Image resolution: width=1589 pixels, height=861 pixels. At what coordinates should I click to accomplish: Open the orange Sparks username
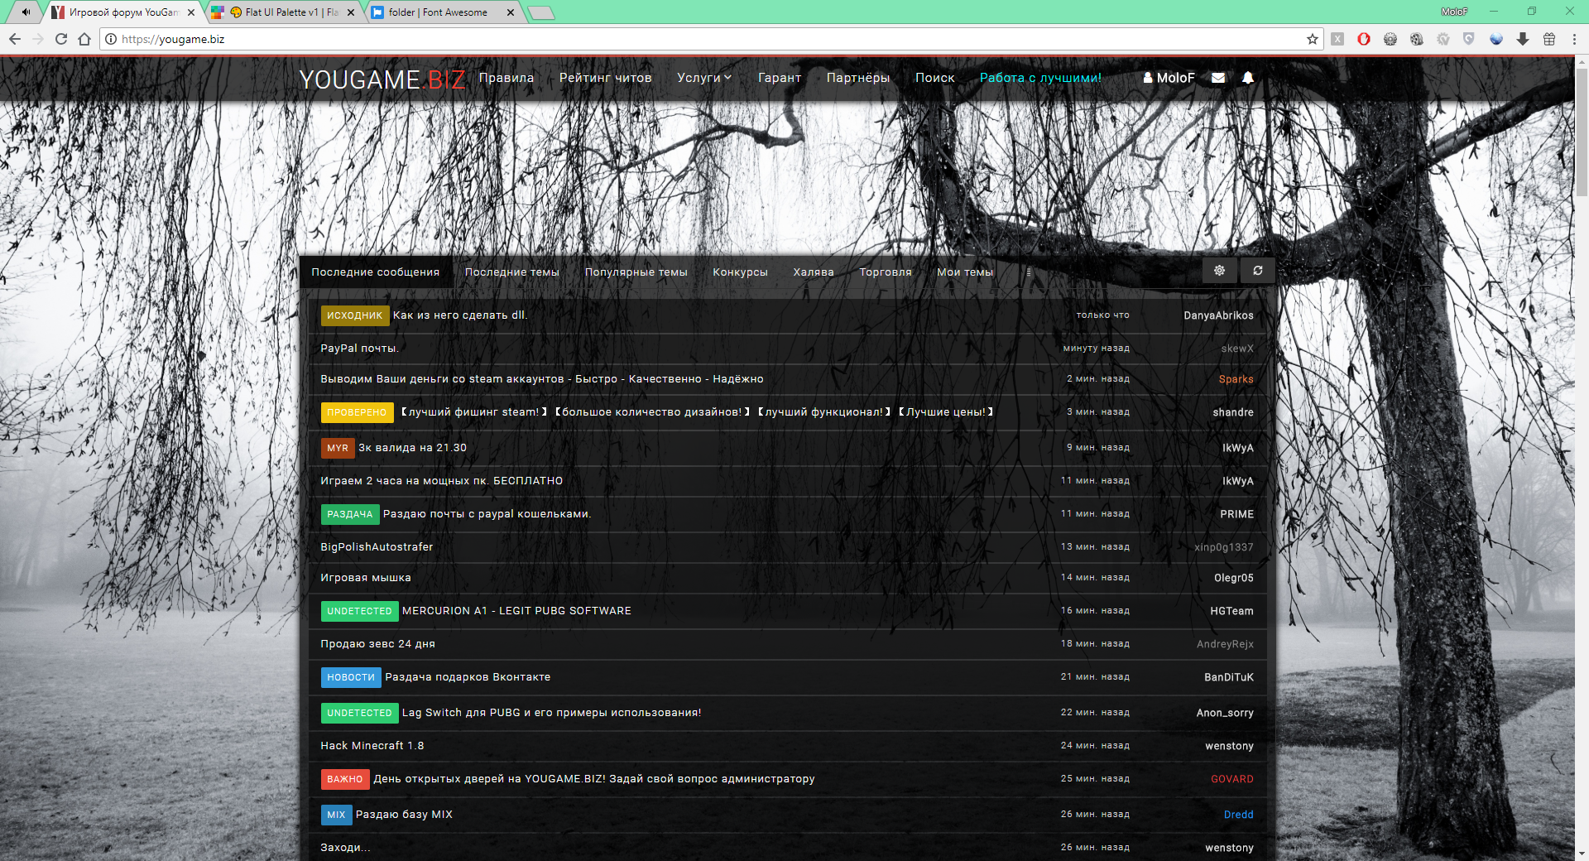tap(1236, 379)
